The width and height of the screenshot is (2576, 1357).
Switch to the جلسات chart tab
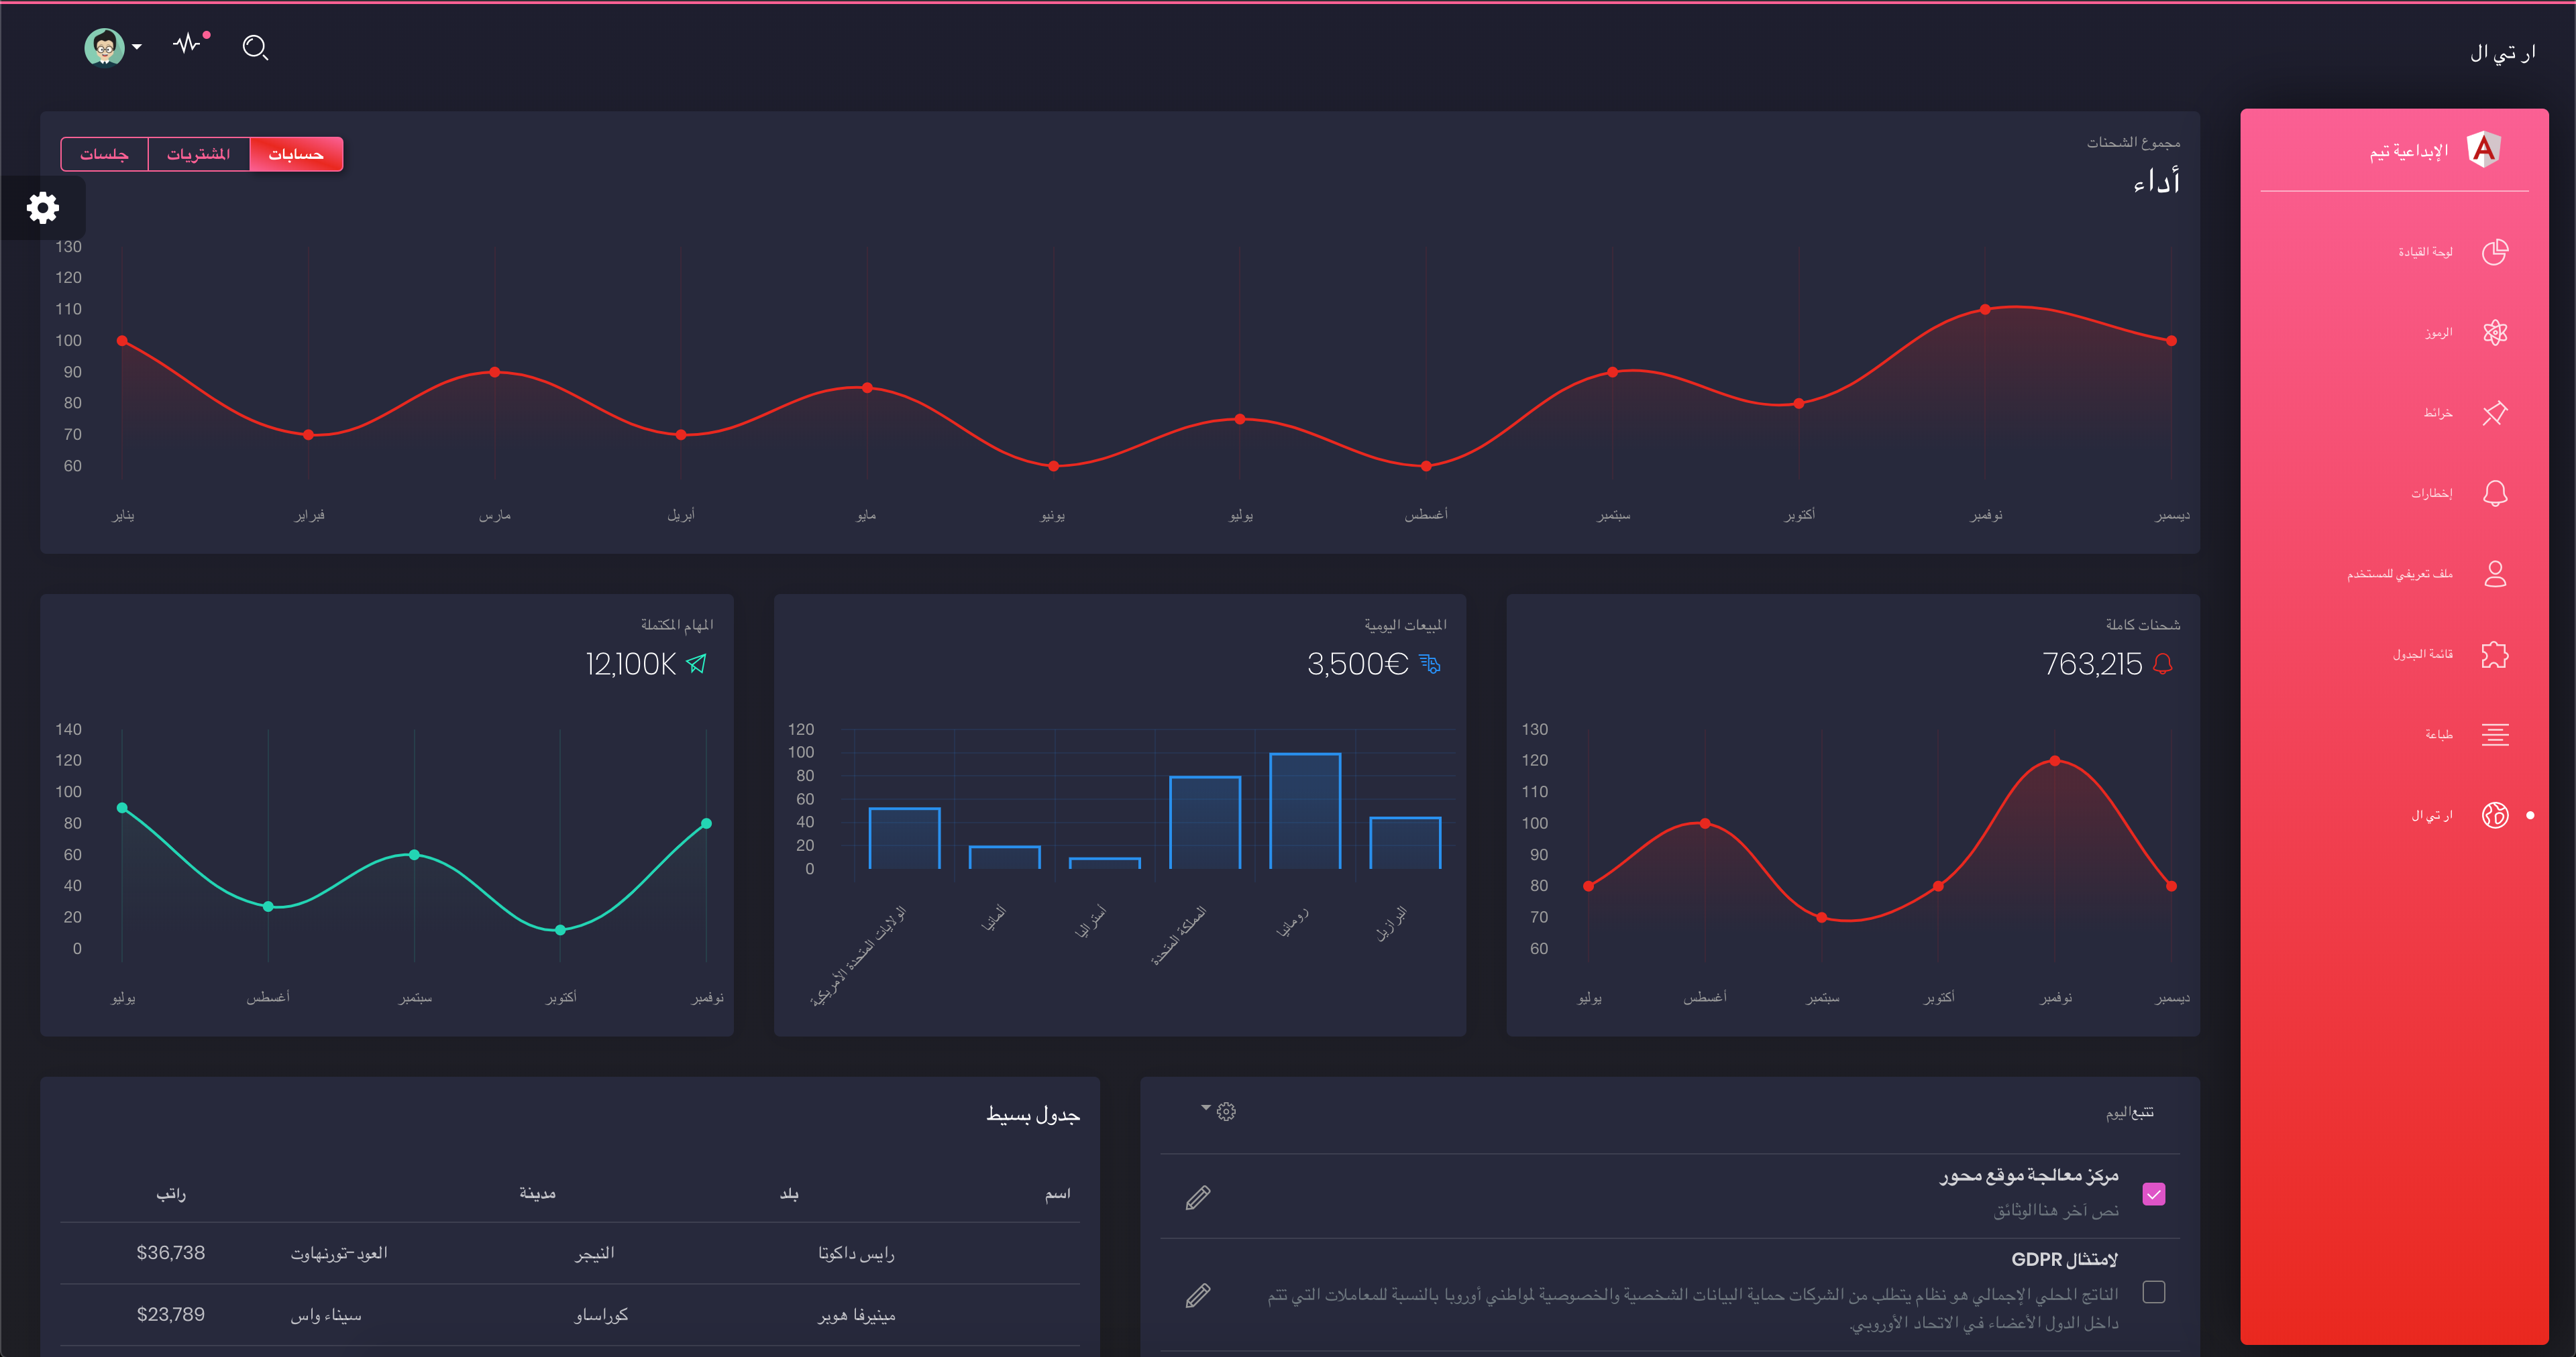click(x=104, y=154)
